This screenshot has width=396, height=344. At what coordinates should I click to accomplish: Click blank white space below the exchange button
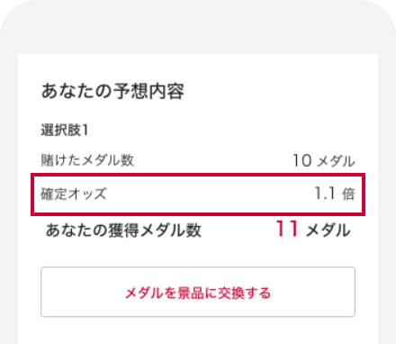pos(198,330)
